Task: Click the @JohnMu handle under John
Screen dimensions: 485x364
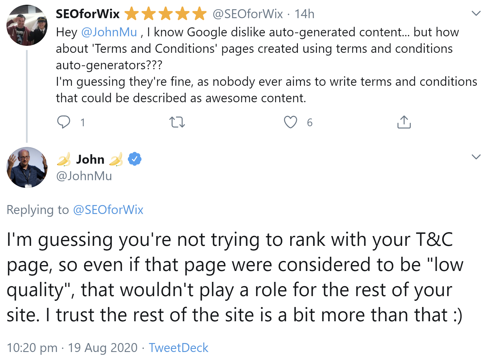Action: point(84,176)
